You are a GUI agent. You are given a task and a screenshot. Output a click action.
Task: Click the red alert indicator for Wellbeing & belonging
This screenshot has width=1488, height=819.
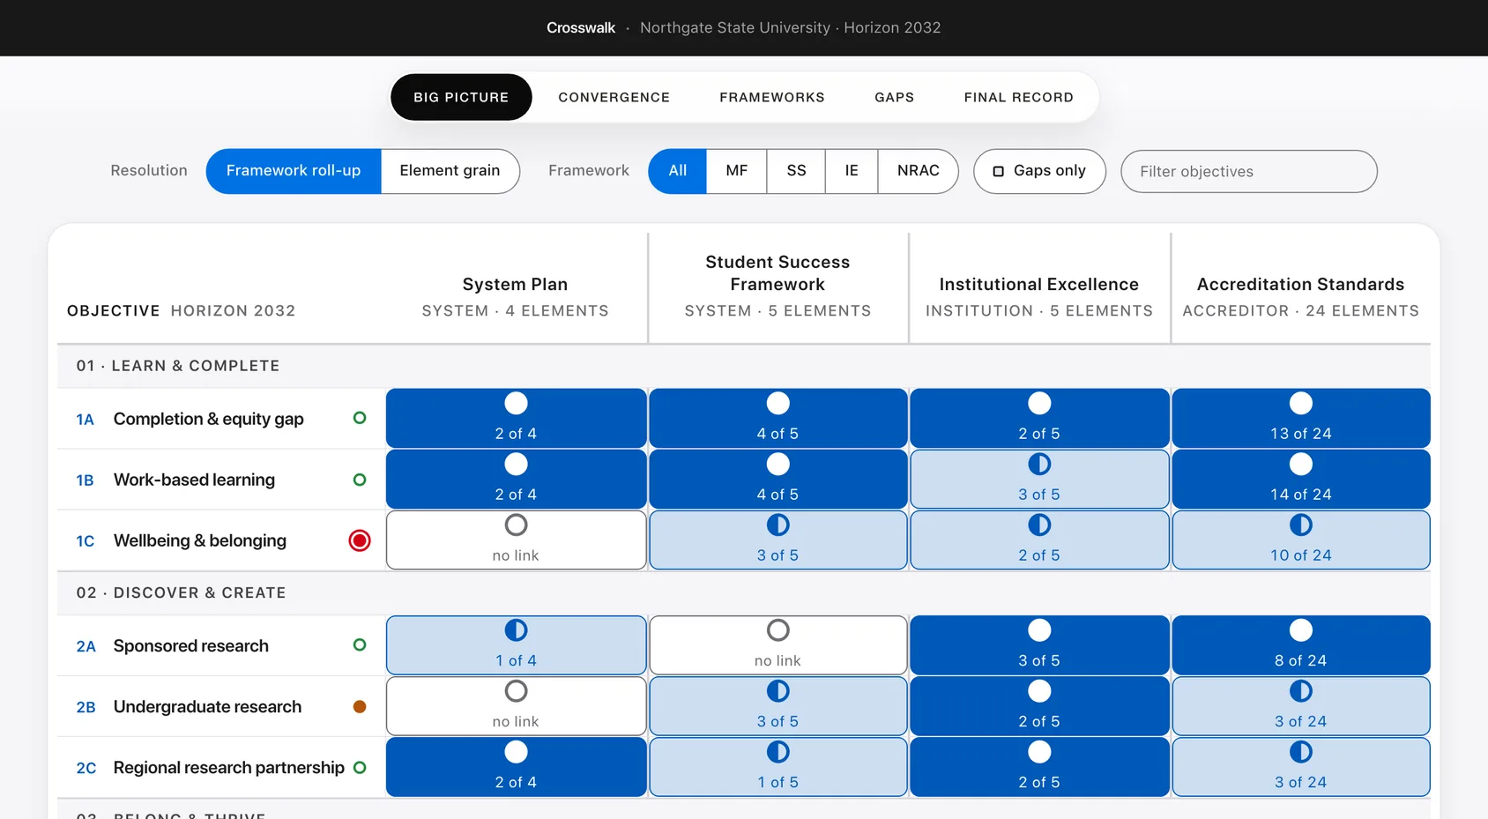tap(360, 540)
